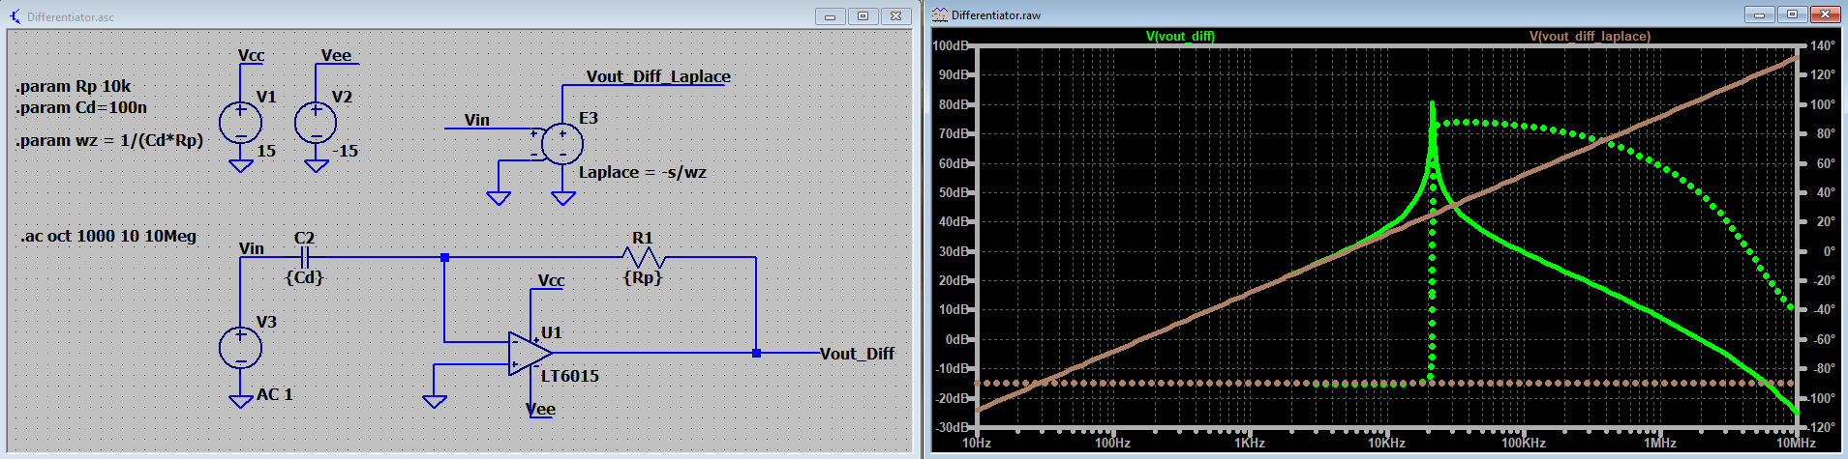This screenshot has height=459, width=1848.
Task: Click the V(vout_diff_laplace) trace label
Action: [1590, 36]
